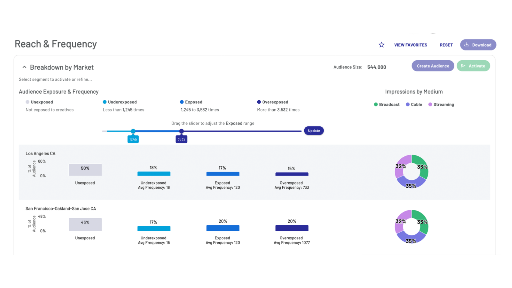Toggle the Cable legend dot
The width and height of the screenshot is (512, 288).
408,104
